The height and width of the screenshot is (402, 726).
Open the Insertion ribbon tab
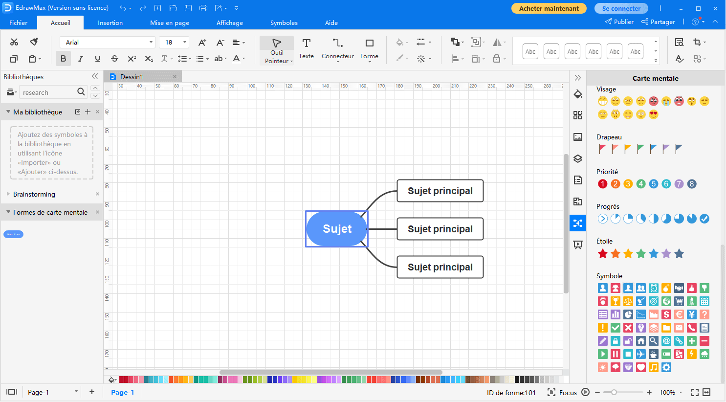(110, 23)
